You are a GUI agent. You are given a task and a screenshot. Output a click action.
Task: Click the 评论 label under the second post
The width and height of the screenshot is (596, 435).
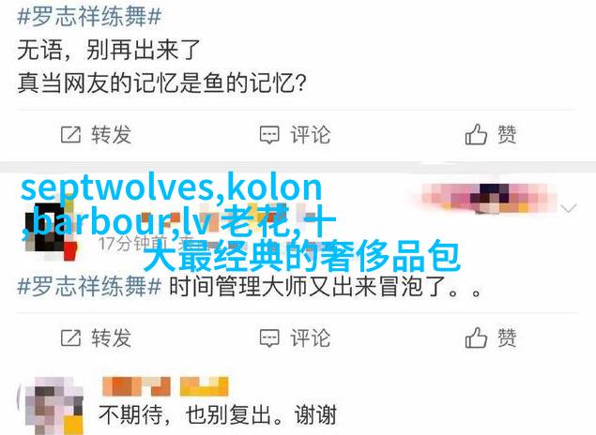coord(311,337)
